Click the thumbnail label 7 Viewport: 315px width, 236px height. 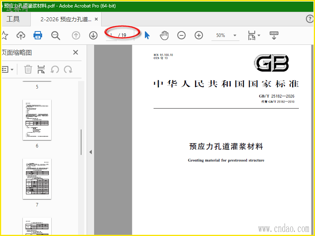click(x=37, y=205)
